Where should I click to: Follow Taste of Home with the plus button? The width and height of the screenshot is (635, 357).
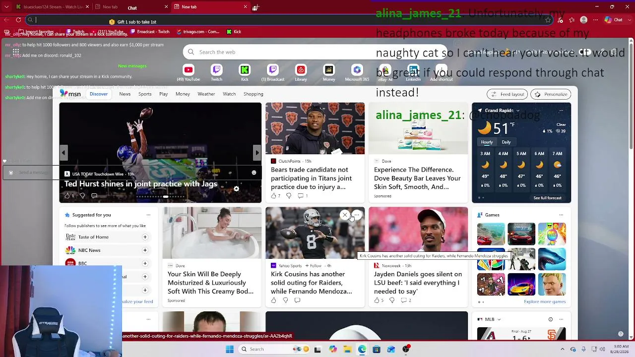[x=145, y=237]
